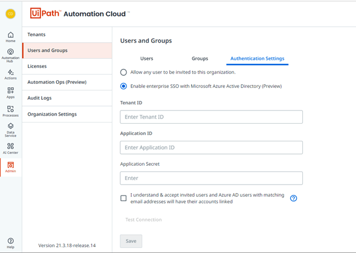
Task: Open Data Service in the sidebar
Action: click(x=10, y=130)
